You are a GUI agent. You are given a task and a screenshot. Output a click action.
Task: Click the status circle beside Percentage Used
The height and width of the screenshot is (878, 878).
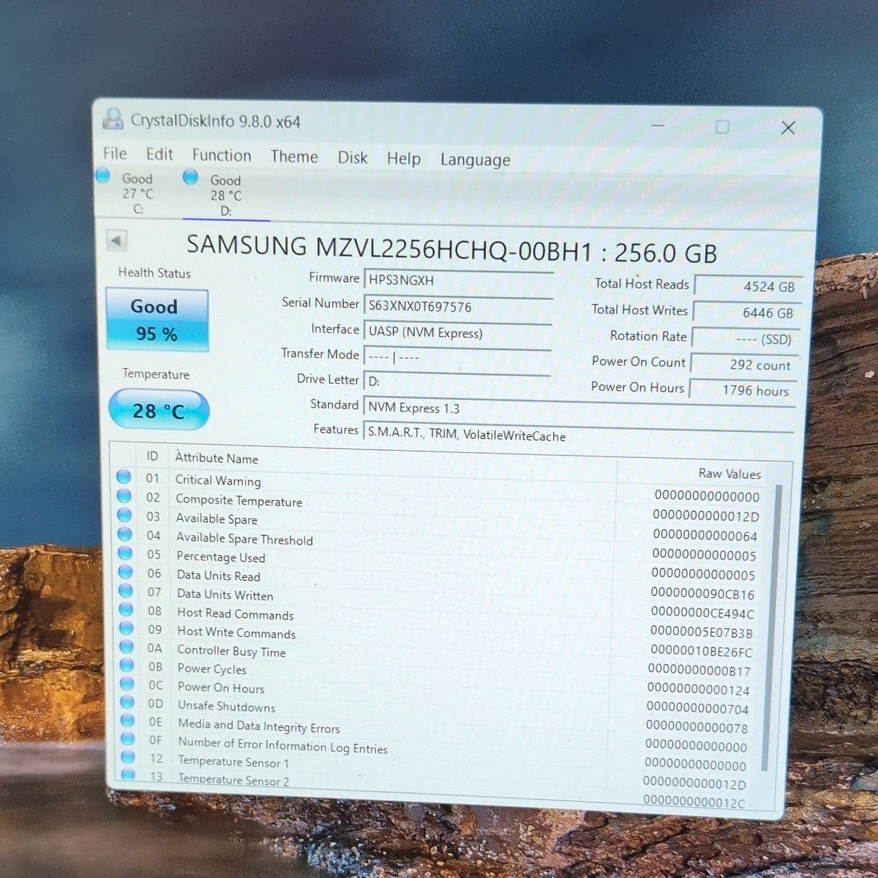tap(125, 553)
